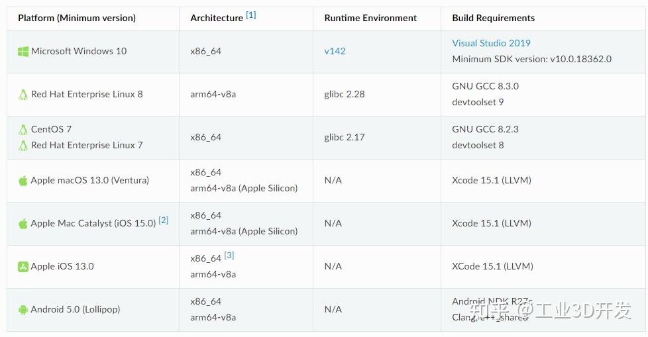Image resolution: width=648 pixels, height=337 pixels.
Task: Open the v142 runtime link
Action: click(x=335, y=51)
